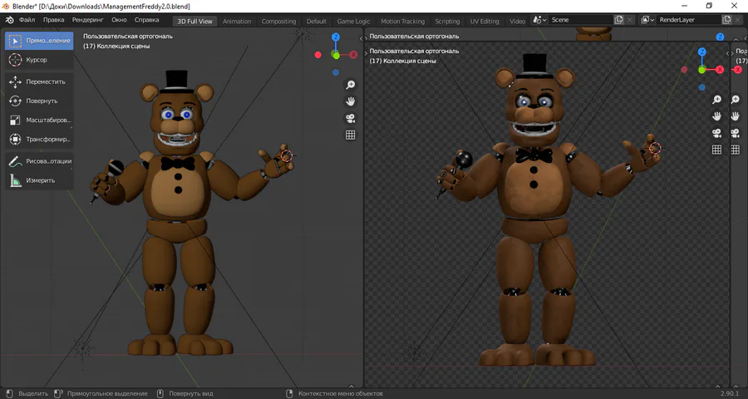Click version number "2.90.1" in status bar
748x399 pixels.
pyautogui.click(x=730, y=394)
